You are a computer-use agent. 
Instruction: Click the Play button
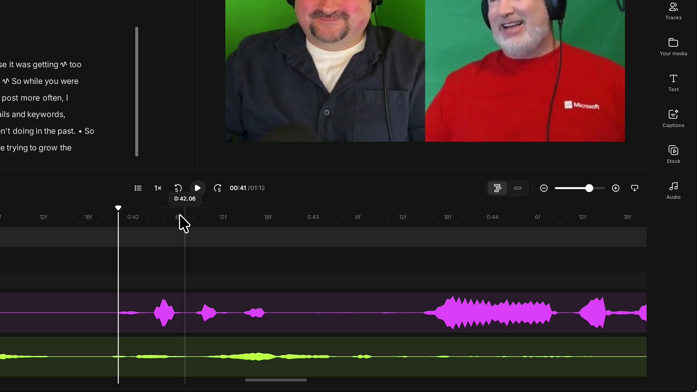198,188
